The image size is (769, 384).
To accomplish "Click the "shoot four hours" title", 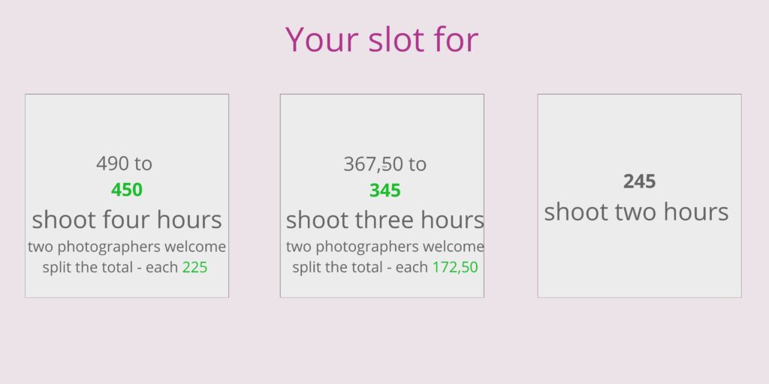I will 127,220.
